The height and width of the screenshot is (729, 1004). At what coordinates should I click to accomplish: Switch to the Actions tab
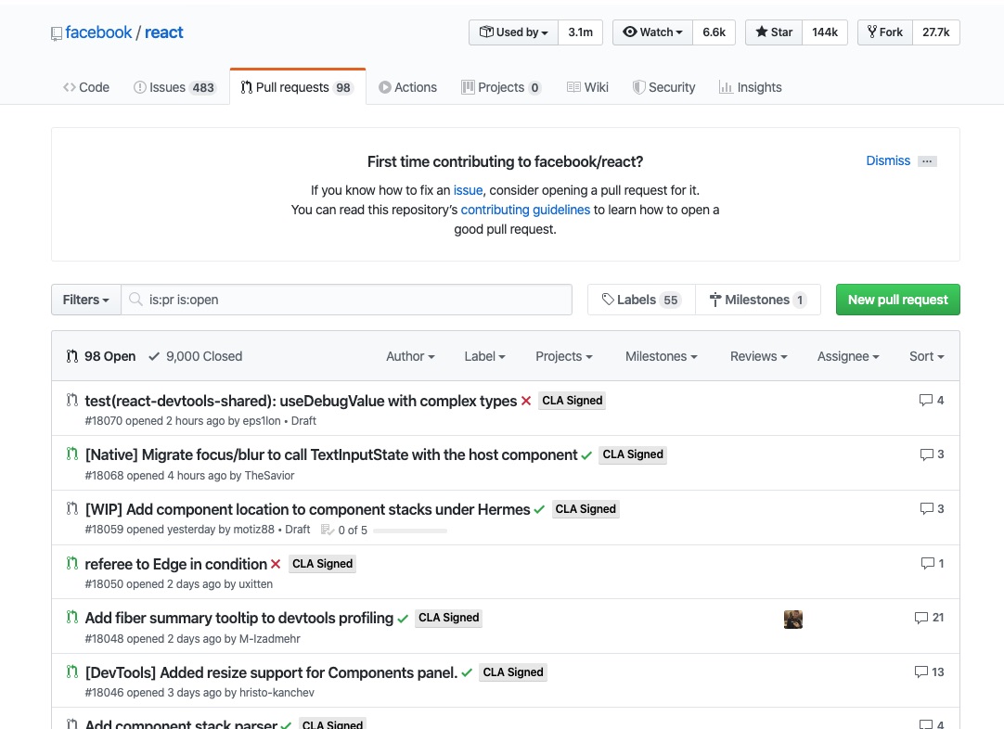[x=407, y=87]
